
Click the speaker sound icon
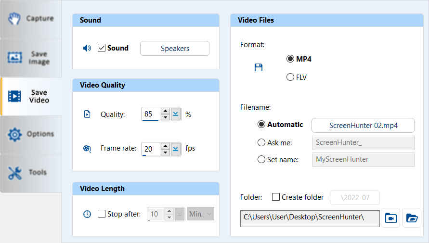pos(87,48)
